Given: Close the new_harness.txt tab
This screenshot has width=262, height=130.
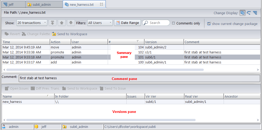Looking at the screenshot, I should pos(101,4).
